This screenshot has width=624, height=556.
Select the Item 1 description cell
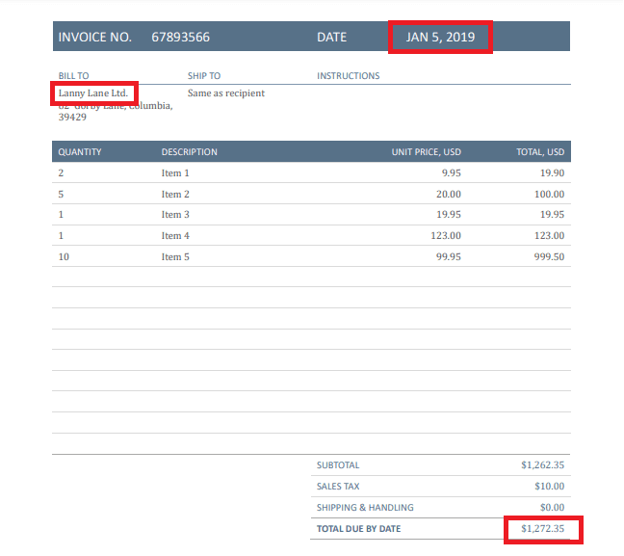[x=175, y=173]
